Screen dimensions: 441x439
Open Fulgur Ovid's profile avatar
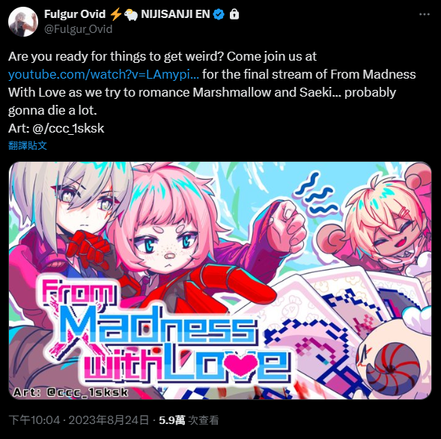click(x=23, y=22)
